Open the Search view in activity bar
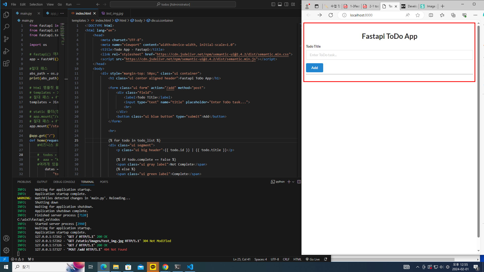 [x=6, y=27]
